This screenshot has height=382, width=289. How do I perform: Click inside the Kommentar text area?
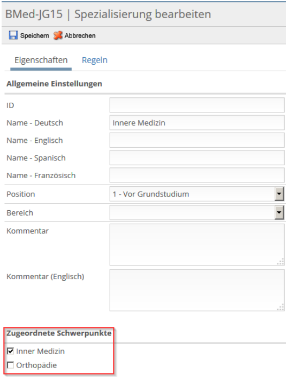pos(197,245)
